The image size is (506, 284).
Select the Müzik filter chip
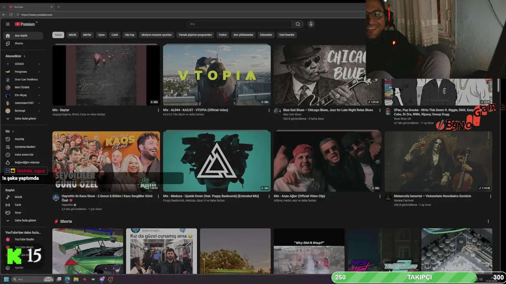point(72,35)
